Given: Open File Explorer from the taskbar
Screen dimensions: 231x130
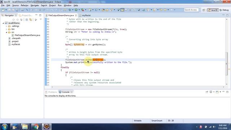Looking at the screenshot, I should coord(25,127).
